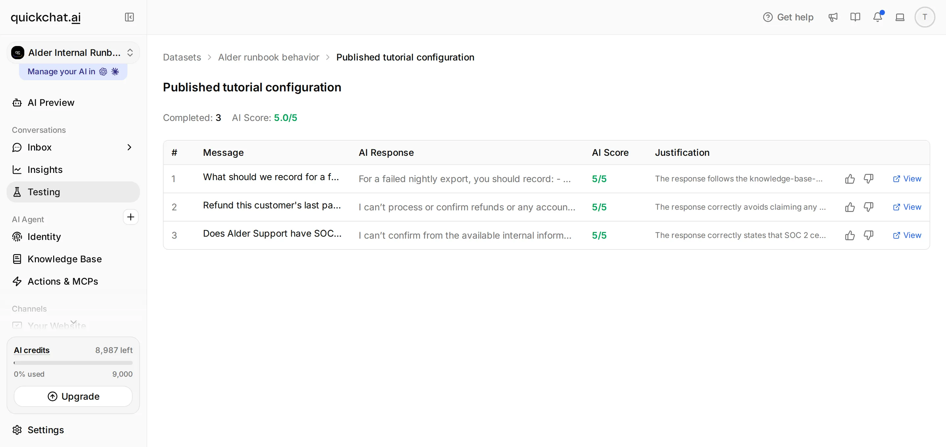The image size is (946, 447).
Task: Expand the Channels list chevron
Action: click(x=74, y=322)
